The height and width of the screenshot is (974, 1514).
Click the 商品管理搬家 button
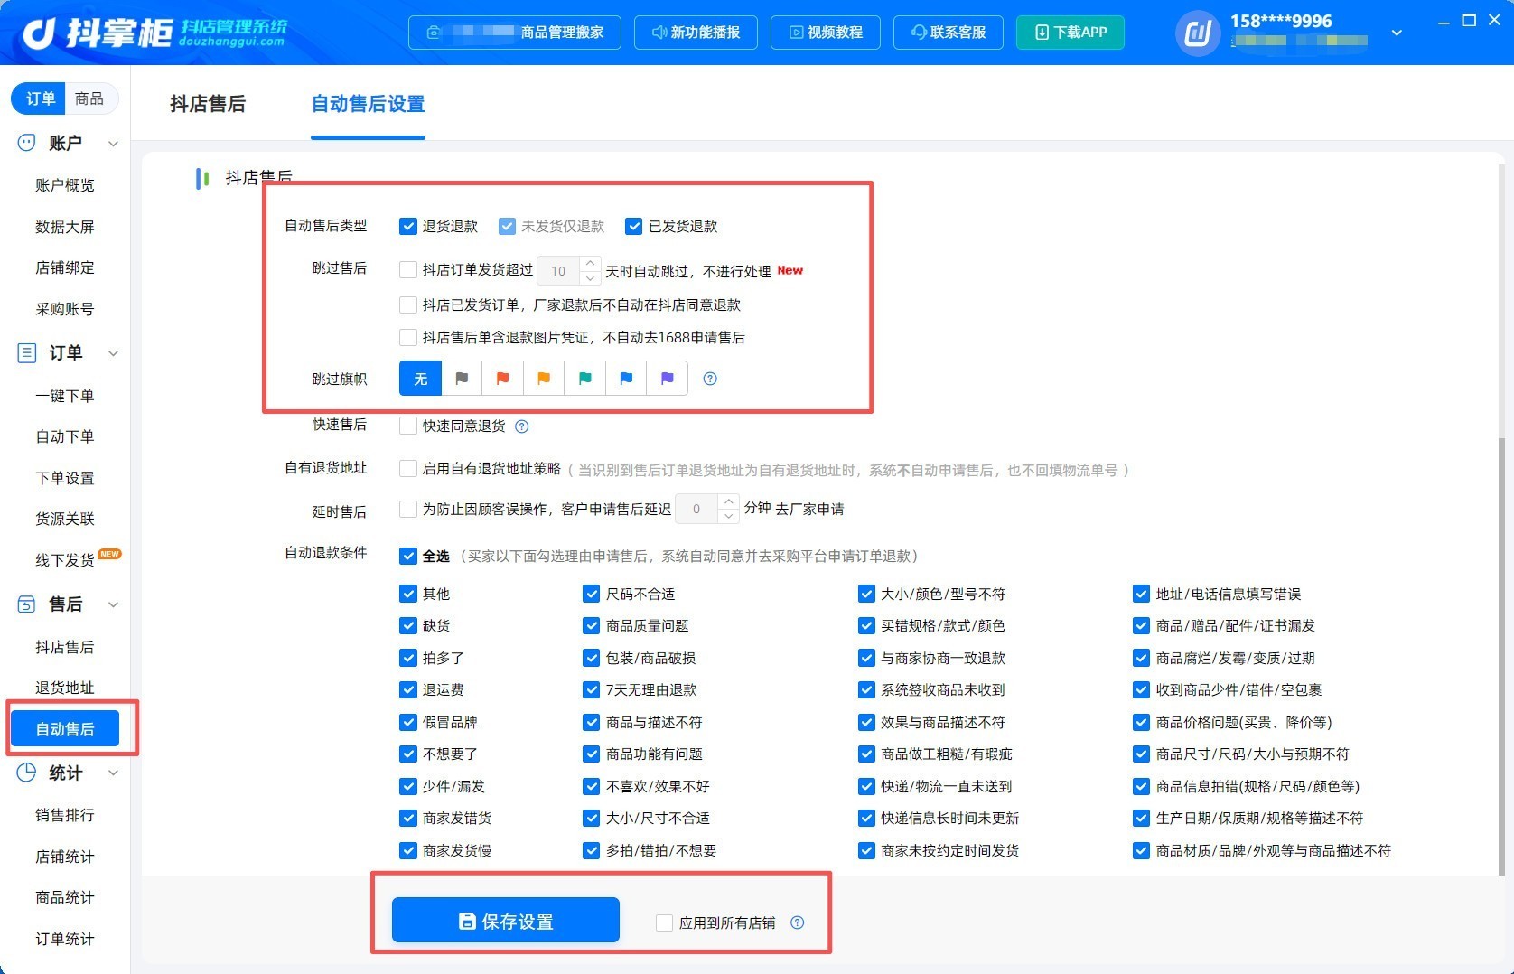pyautogui.click(x=515, y=33)
